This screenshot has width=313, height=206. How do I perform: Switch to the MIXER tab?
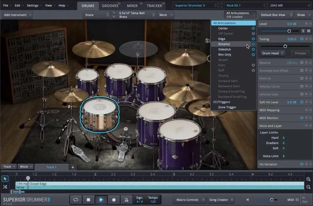point(132,6)
